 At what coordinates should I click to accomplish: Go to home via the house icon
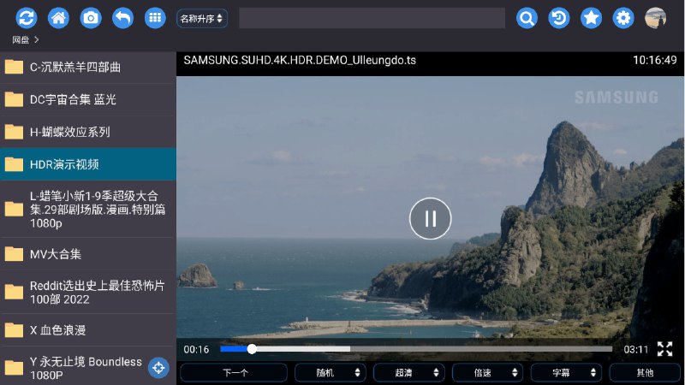pos(58,18)
